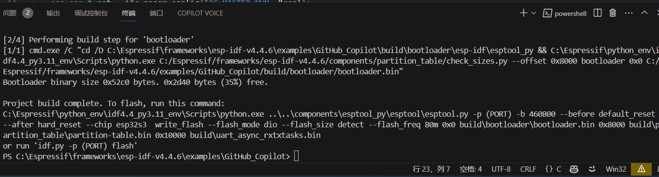The height and width of the screenshot is (177, 659).
Task: Click the Copilot status icon
Action: tap(574, 169)
